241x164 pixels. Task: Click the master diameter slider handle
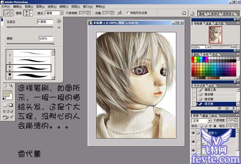click(9, 27)
